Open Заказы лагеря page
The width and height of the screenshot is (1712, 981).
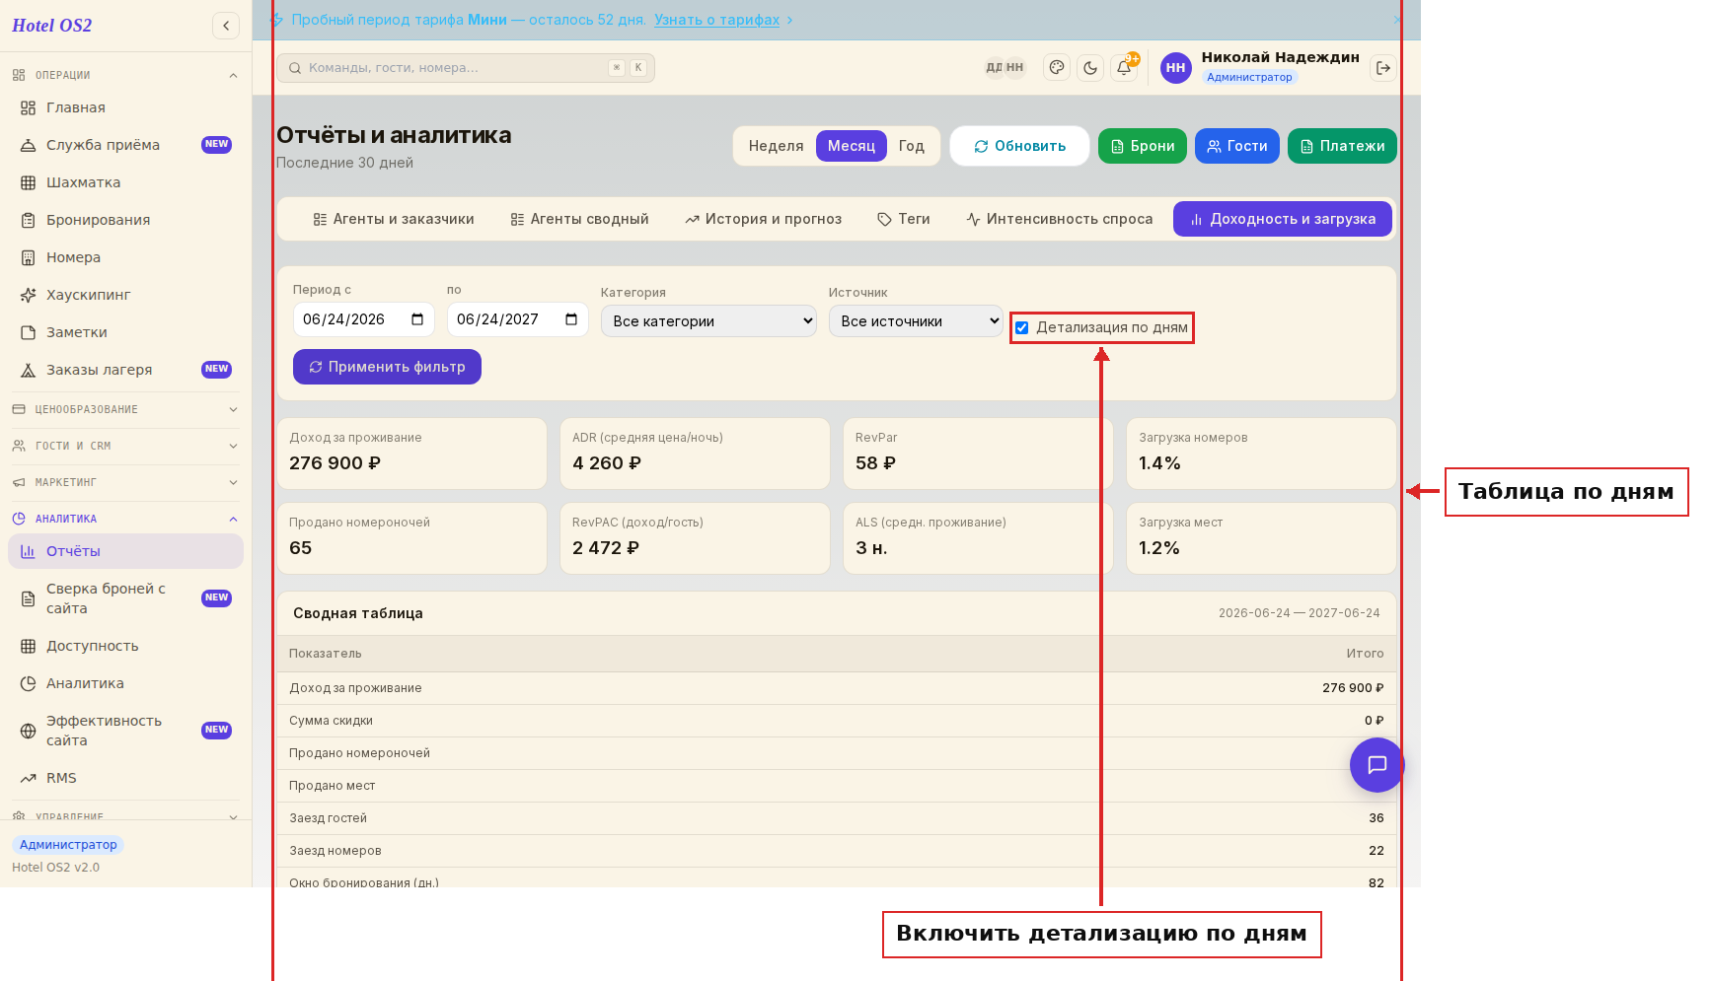[125, 370]
